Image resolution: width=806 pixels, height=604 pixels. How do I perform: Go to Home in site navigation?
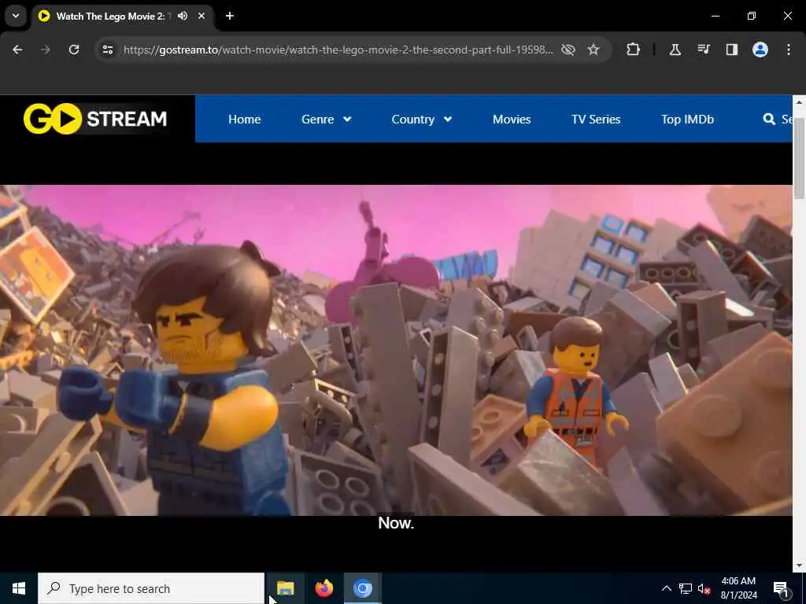[x=244, y=120]
